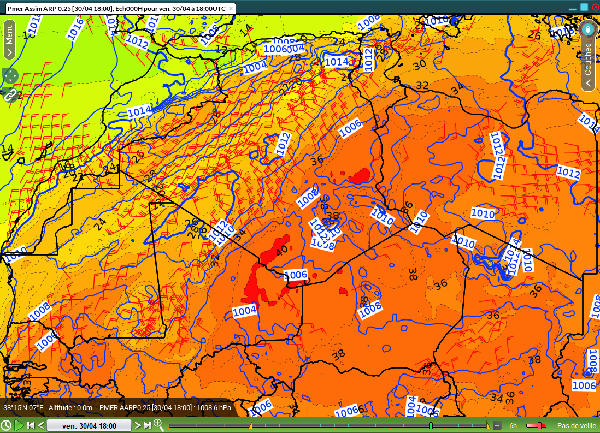Close the Pmer Assim ARP tab
The width and height of the screenshot is (600, 433).
pyautogui.click(x=231, y=8)
